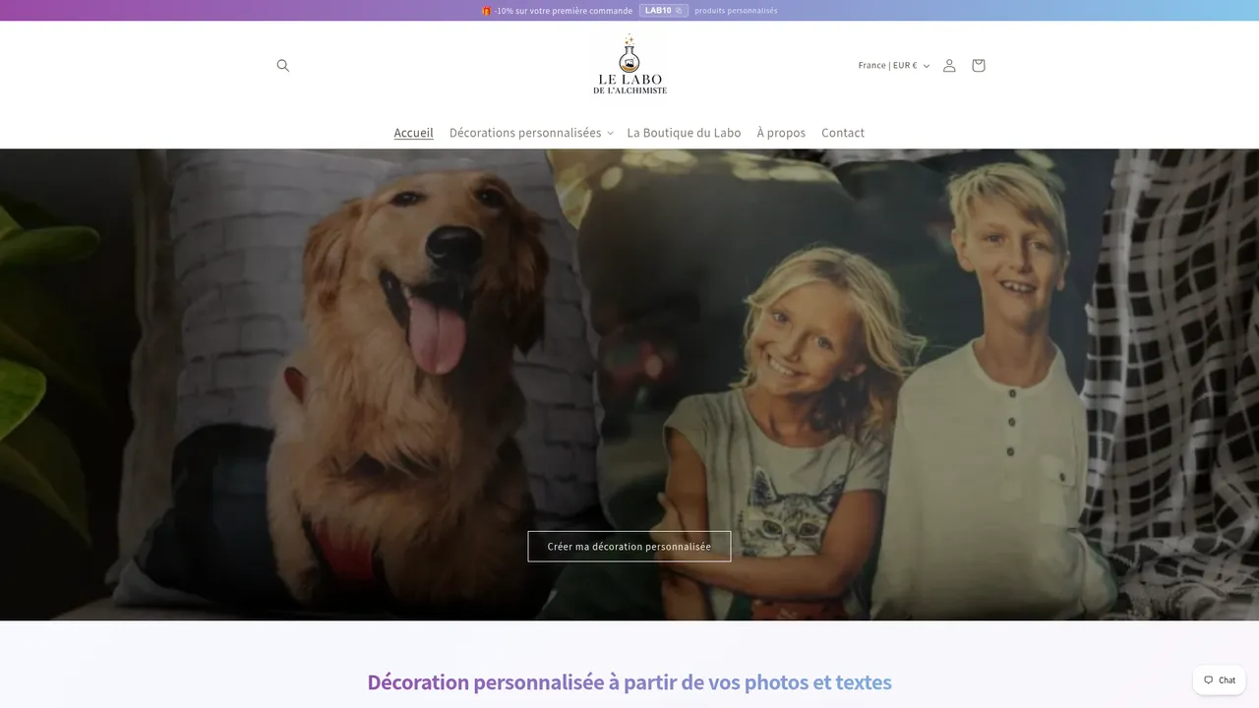1259x708 pixels.
Task: Expand the Décorations personnalisées menu
Action: click(531, 133)
